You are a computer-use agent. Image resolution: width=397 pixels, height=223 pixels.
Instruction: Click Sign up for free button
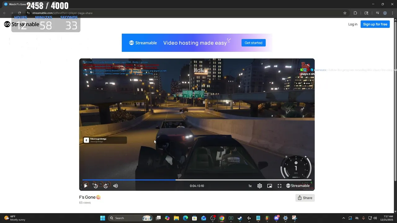point(375,24)
